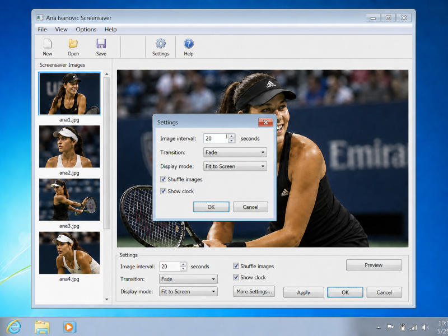Click OK in the Settings dialog
448x336 pixels.
coord(211,207)
